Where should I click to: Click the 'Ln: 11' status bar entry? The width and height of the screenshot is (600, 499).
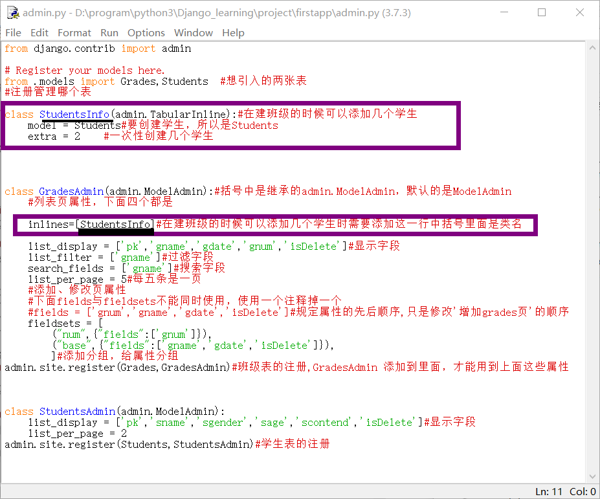pyautogui.click(x=549, y=492)
